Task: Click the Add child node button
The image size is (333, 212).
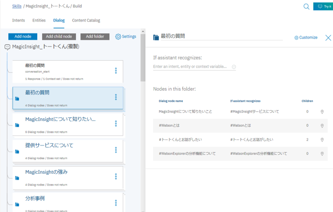Action: coord(59,36)
